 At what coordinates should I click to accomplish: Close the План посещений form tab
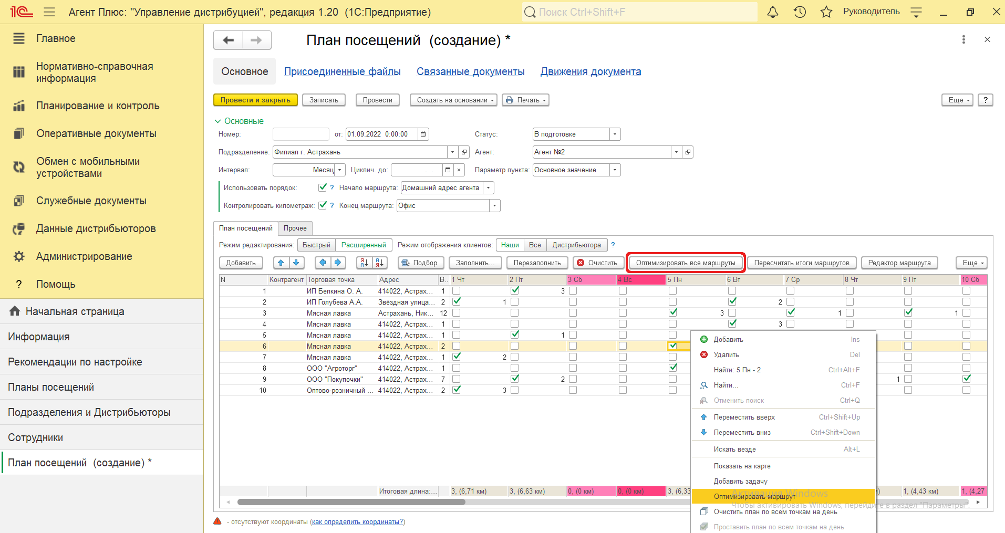click(x=987, y=39)
